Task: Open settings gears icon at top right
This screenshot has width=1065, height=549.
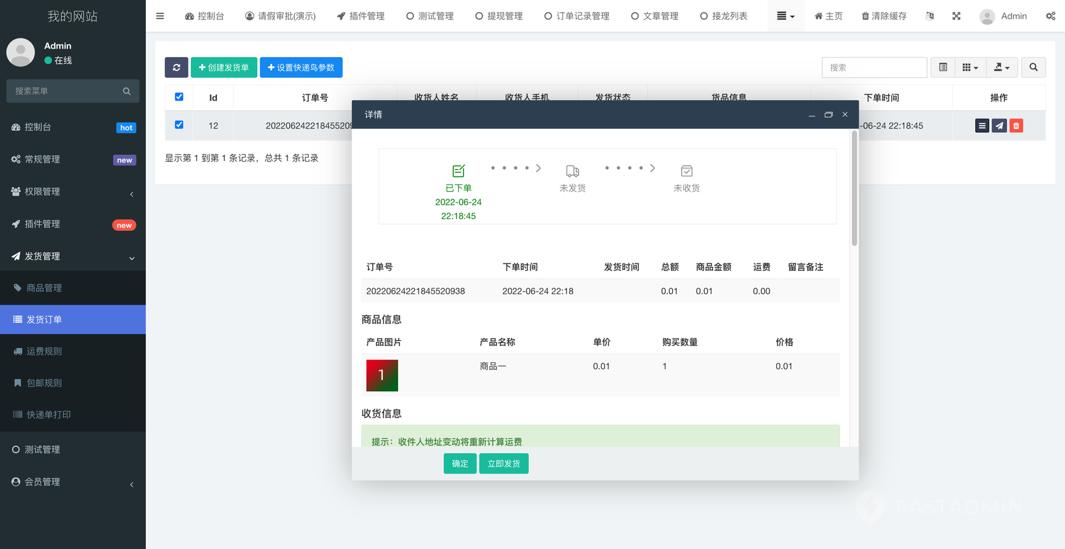Action: pyautogui.click(x=1050, y=16)
